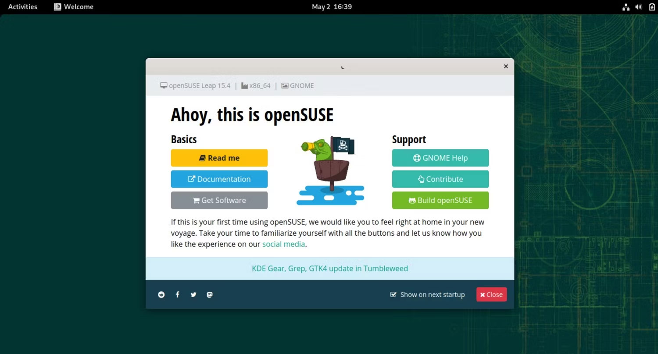Image resolution: width=658 pixels, height=354 pixels.
Task: Open the Activities overview
Action: point(23,7)
